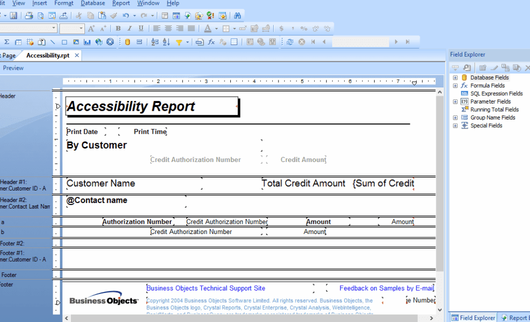
Task: Click the Feedback on Samples by E-mail link
Action: (x=386, y=288)
